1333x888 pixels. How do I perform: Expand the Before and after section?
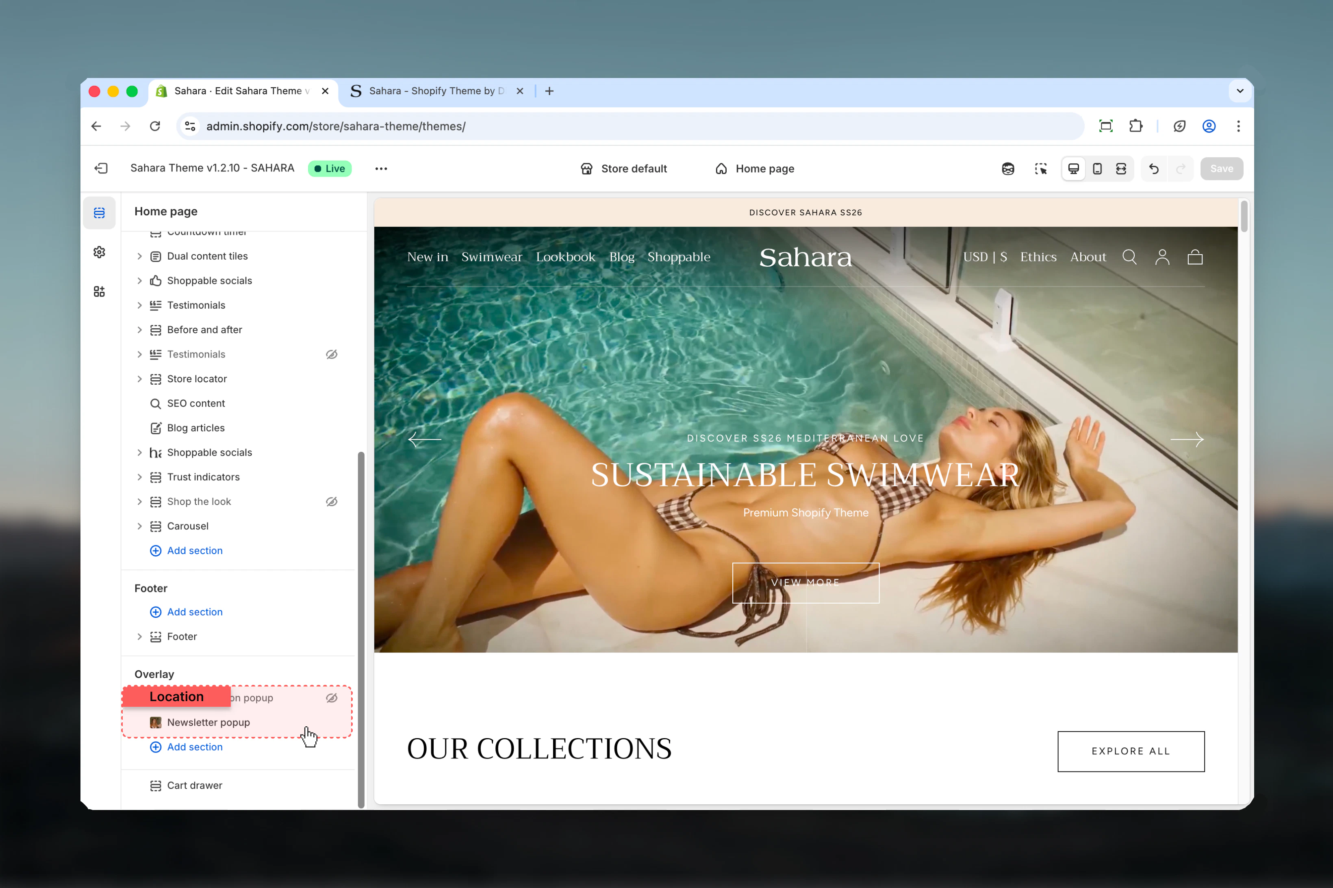point(139,330)
